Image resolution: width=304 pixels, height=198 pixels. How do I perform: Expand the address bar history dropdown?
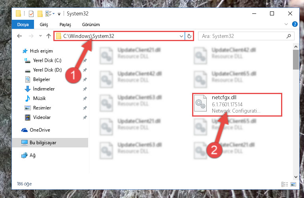pos(181,36)
